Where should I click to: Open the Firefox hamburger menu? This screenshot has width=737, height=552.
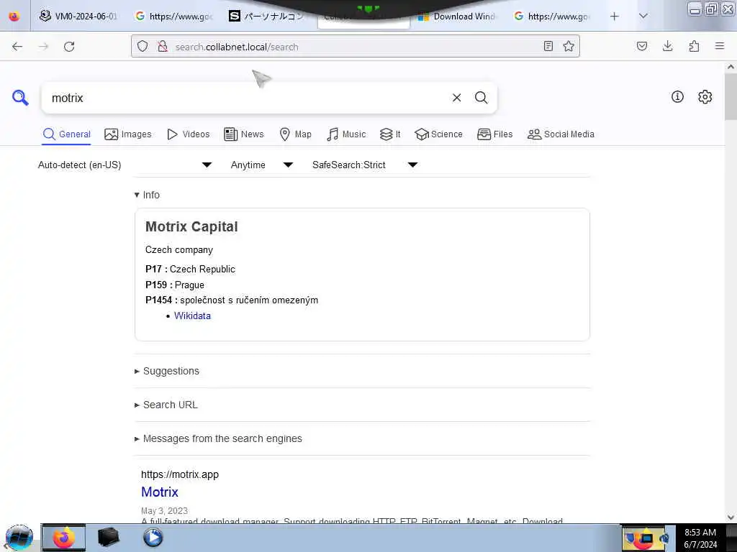(719, 46)
